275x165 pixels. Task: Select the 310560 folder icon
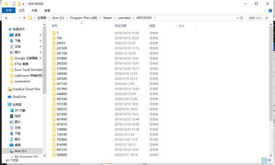pos(54,68)
